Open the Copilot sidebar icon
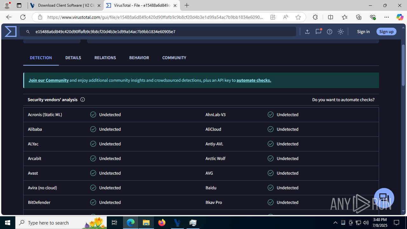Screen dimensions: 407x229 tap(400, 17)
